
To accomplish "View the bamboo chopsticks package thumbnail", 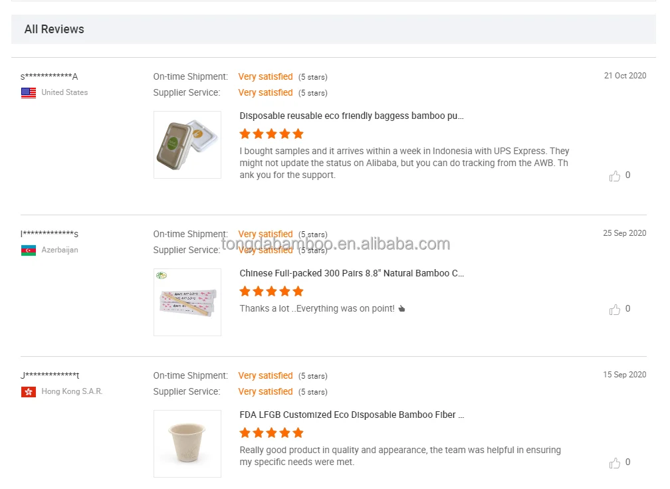I will click(x=187, y=302).
